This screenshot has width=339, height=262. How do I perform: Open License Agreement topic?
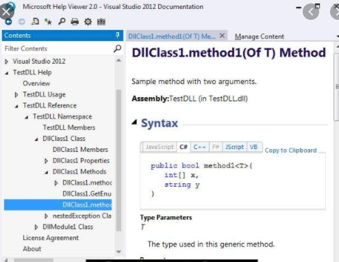click(x=51, y=238)
